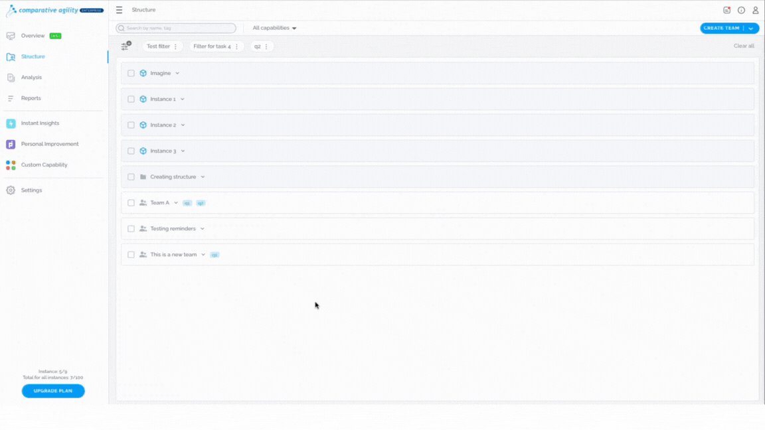Open the Create Team dropdown arrow
The image size is (765, 430).
click(751, 29)
